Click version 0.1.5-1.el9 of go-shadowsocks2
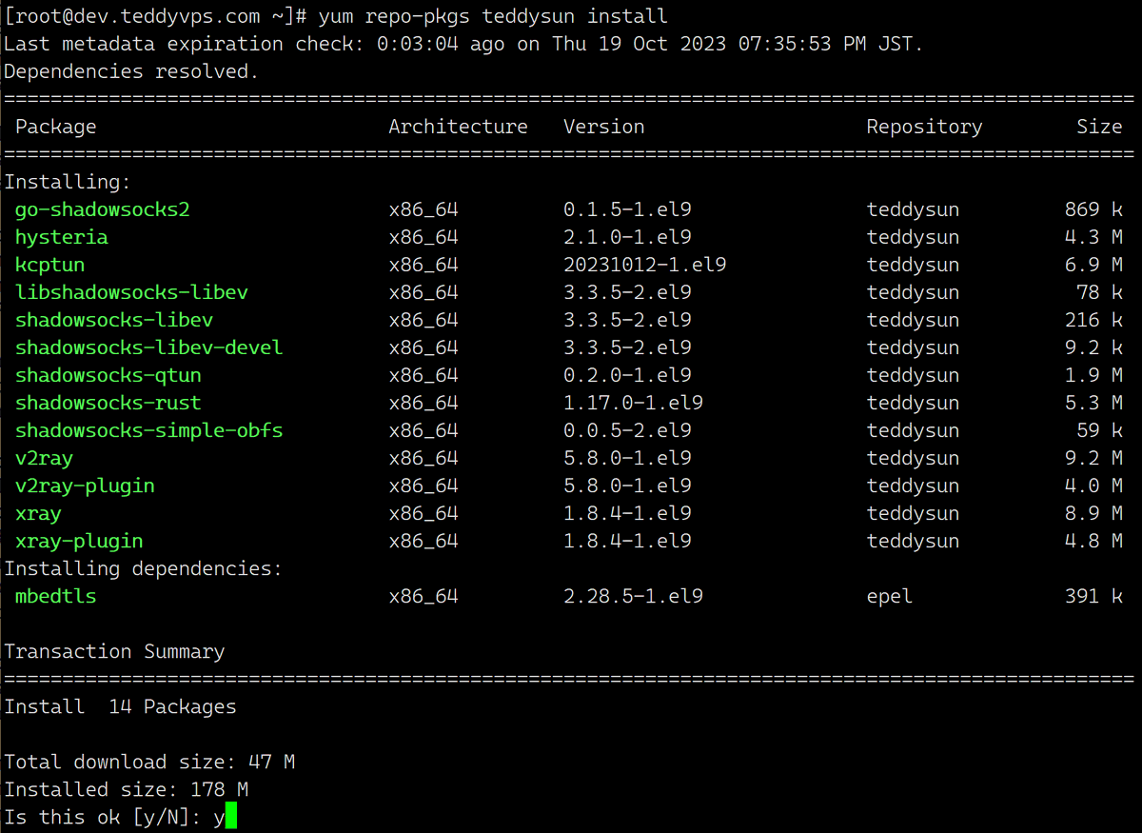The width and height of the screenshot is (1142, 833). 627,209
